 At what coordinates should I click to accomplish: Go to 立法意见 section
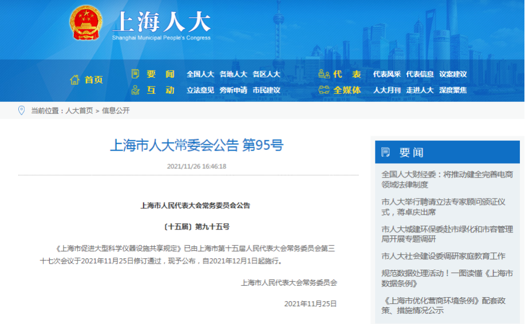click(200, 90)
